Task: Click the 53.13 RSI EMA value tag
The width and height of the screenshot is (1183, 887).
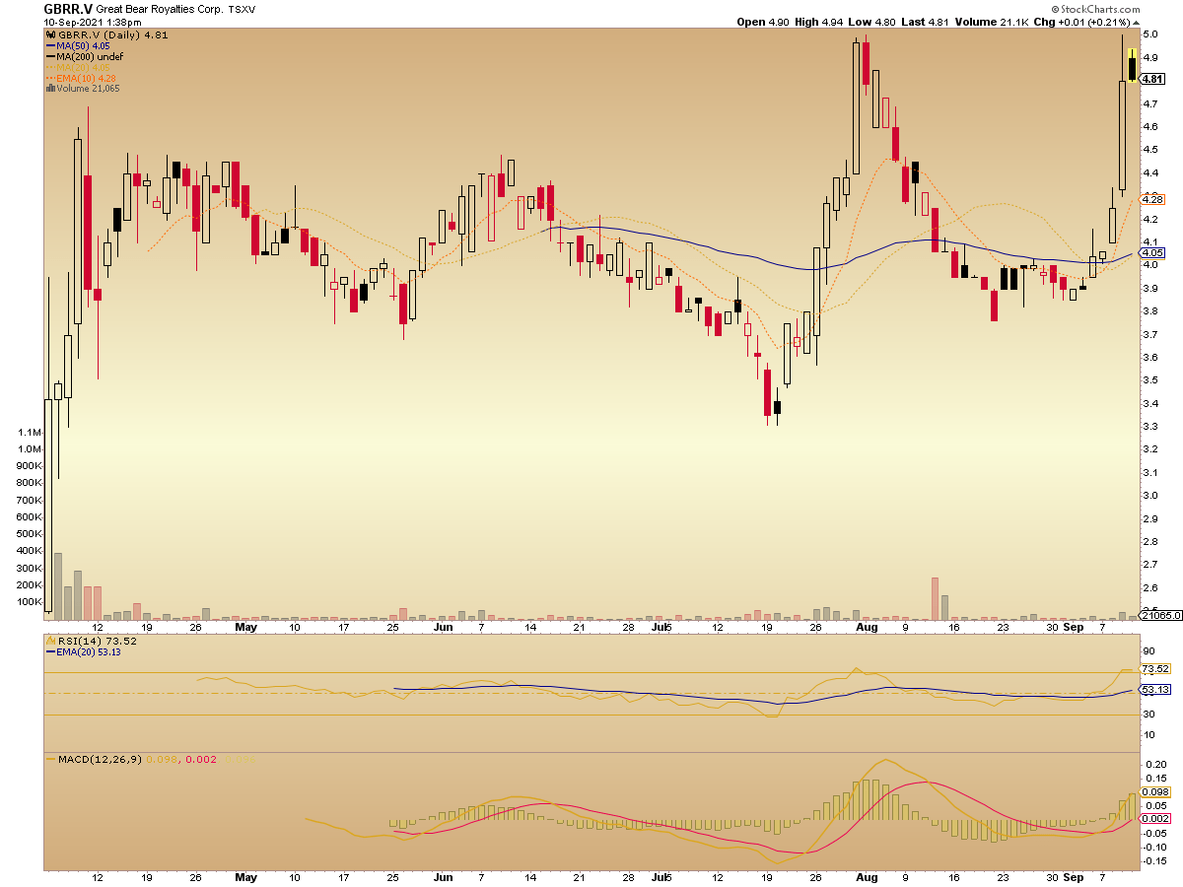Action: click(x=1154, y=690)
